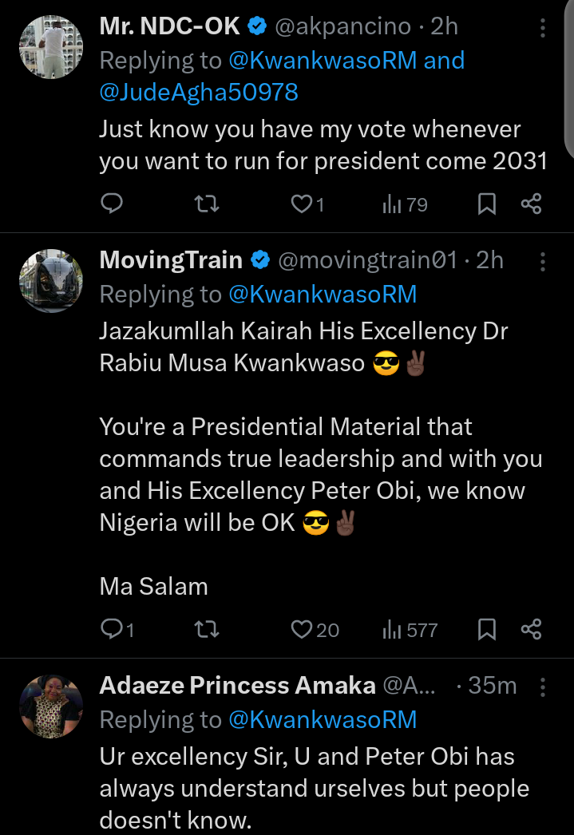Like the tweet about president come 2031
This screenshot has width=574, height=835.
pyautogui.click(x=307, y=204)
